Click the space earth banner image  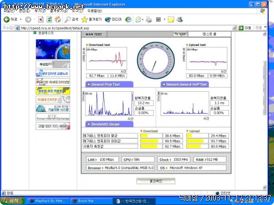tap(53, 49)
